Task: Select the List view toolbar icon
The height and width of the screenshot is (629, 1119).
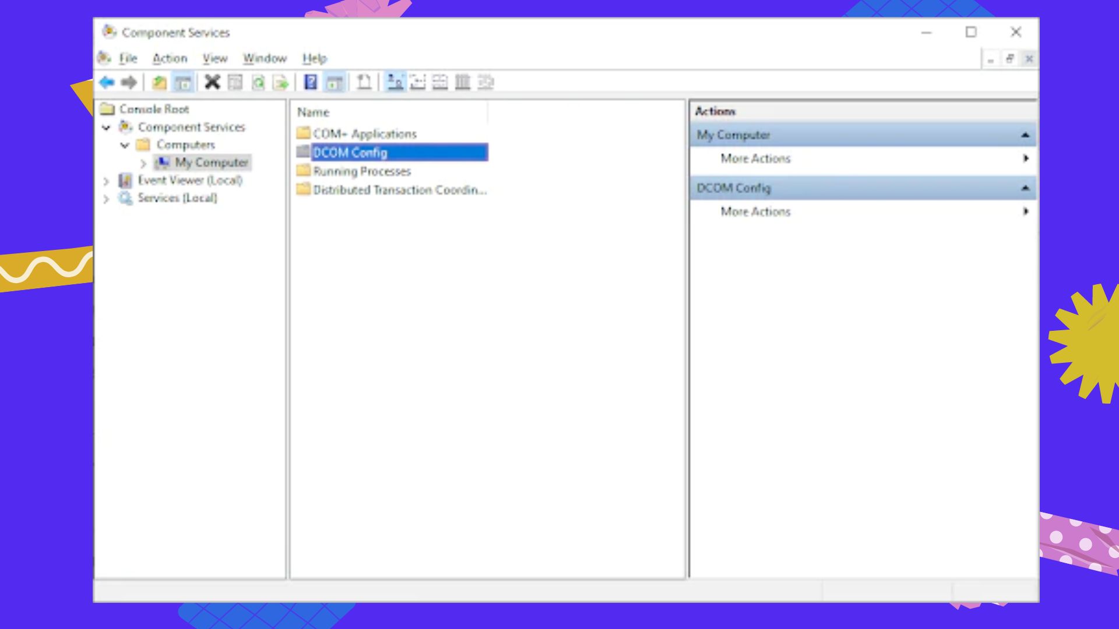Action: [440, 82]
